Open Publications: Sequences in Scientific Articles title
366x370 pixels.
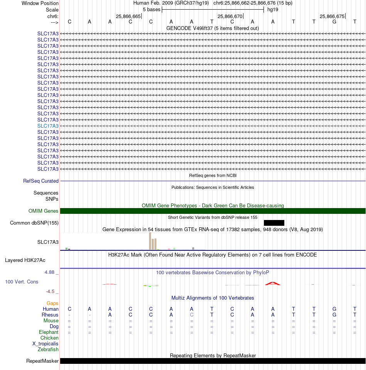[x=213, y=187]
